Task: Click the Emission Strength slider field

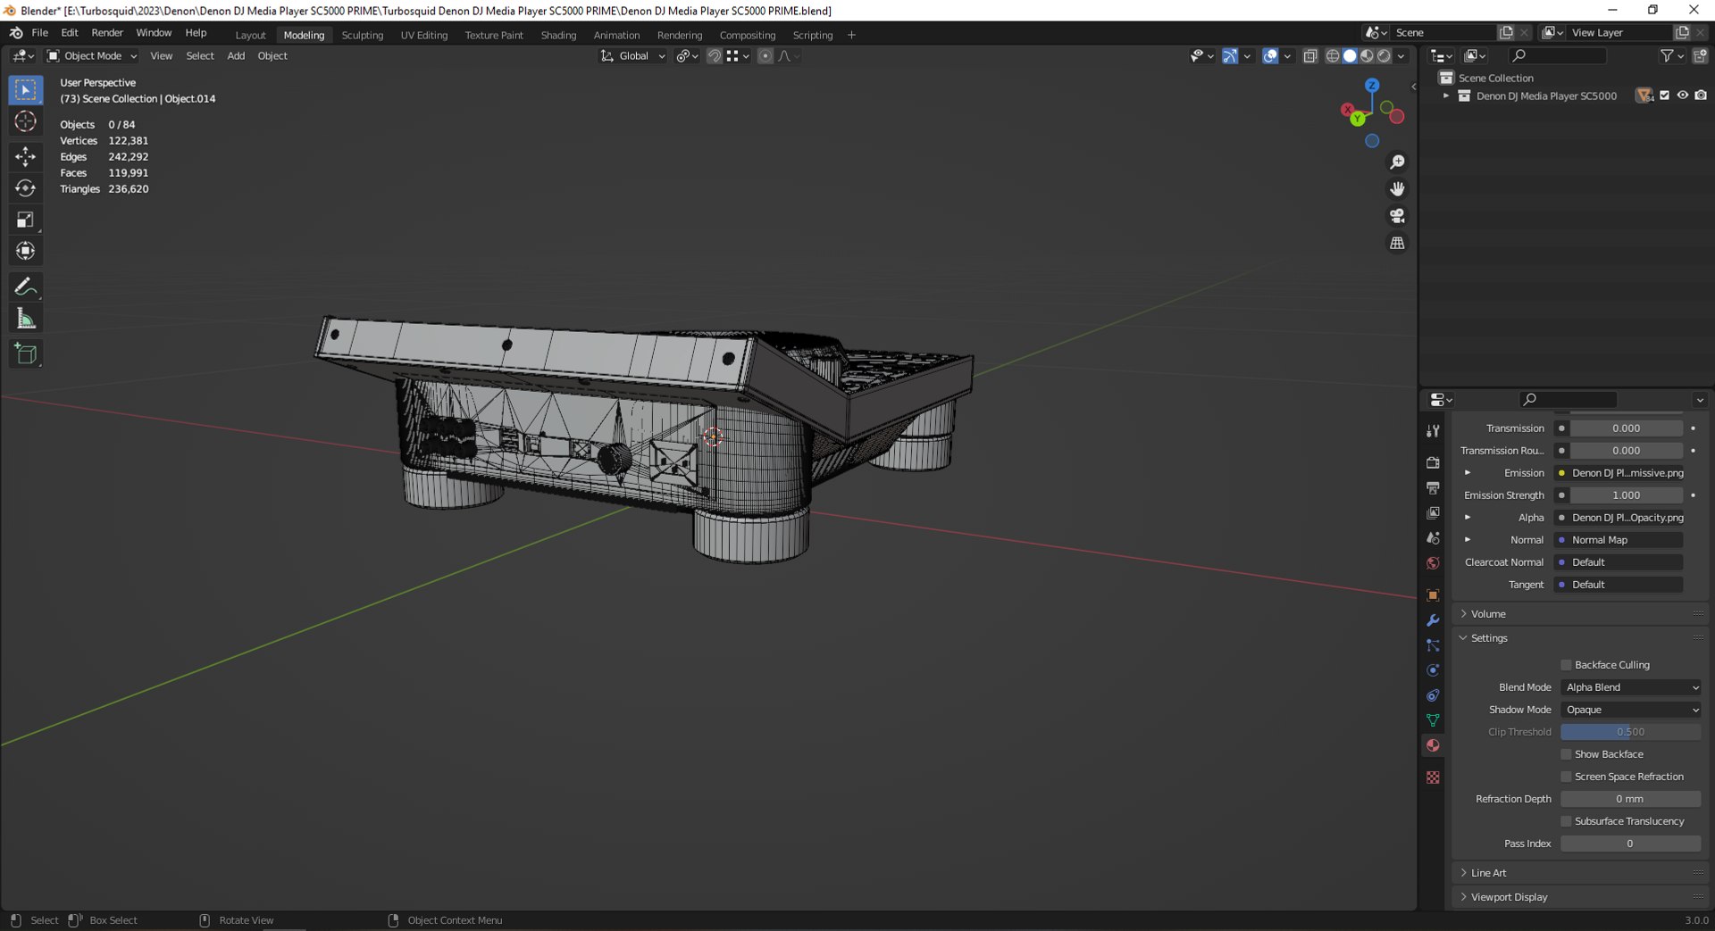Action: [1626, 495]
